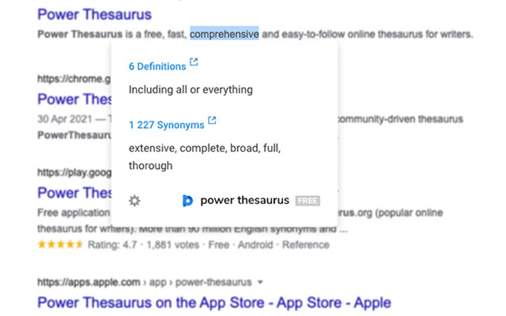Open synonyms via its external-link icon

coord(212,120)
